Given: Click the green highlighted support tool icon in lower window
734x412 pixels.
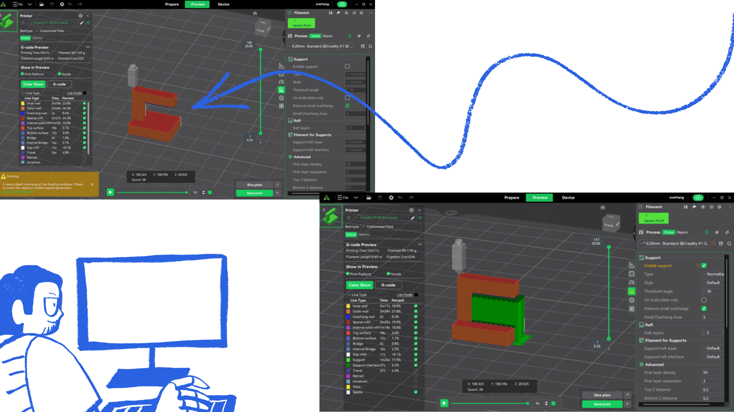Looking at the screenshot, I should click(632, 291).
